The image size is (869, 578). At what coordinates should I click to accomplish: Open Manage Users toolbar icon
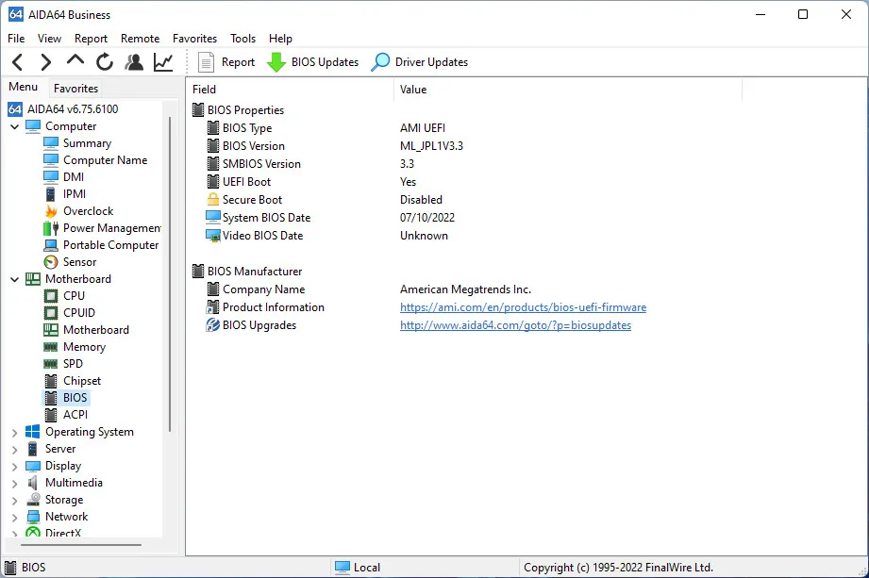pos(134,62)
